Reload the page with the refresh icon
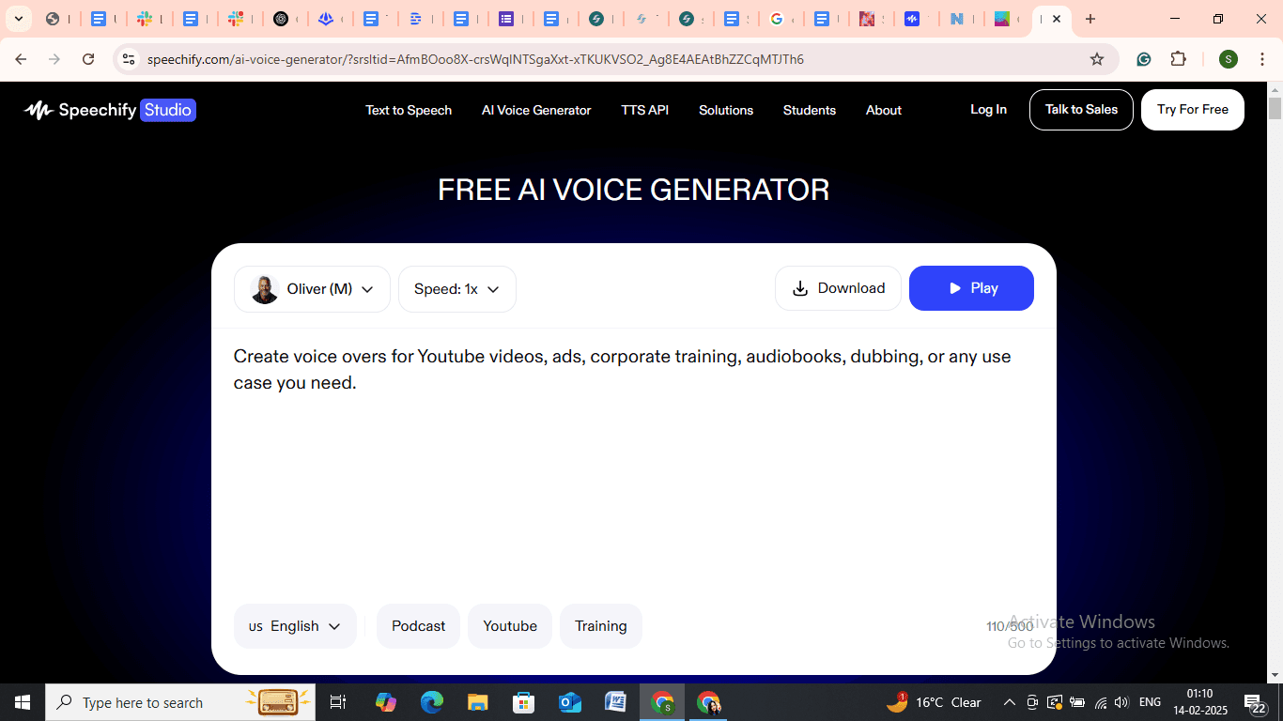Screen dimensions: 1283x721 [88, 59]
